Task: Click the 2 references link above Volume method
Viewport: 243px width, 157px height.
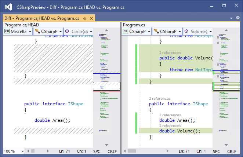Action: (170, 53)
